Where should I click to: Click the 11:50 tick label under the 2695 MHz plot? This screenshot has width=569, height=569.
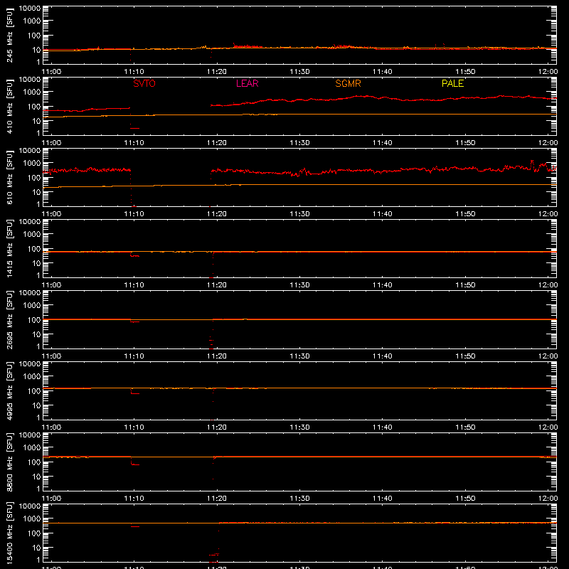[465, 356]
